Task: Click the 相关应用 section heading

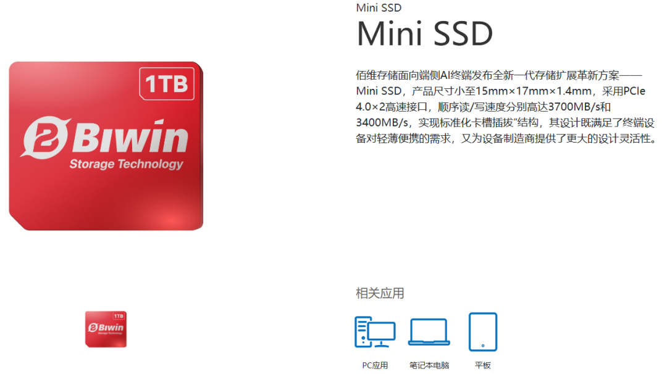Action: (380, 293)
